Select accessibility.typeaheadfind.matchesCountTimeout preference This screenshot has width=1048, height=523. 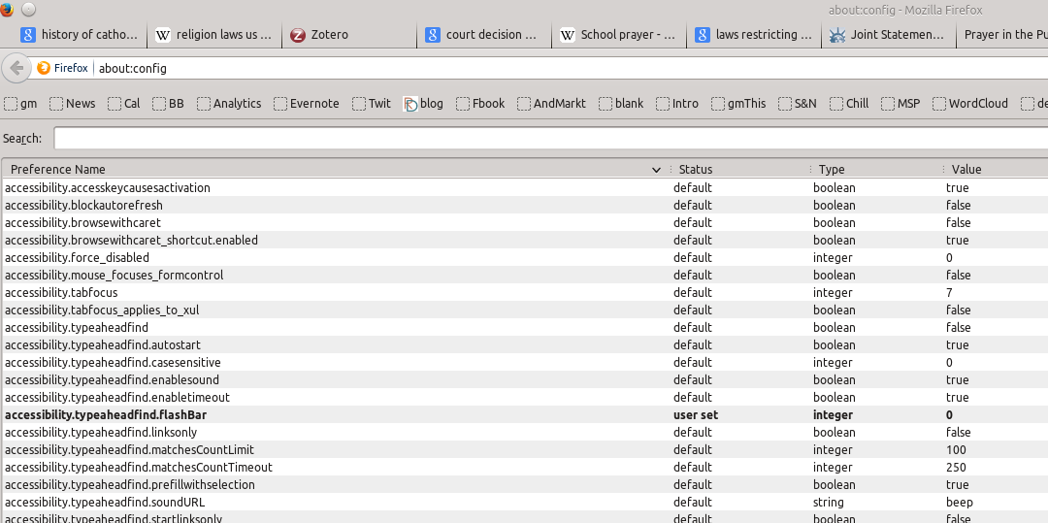[525, 467]
